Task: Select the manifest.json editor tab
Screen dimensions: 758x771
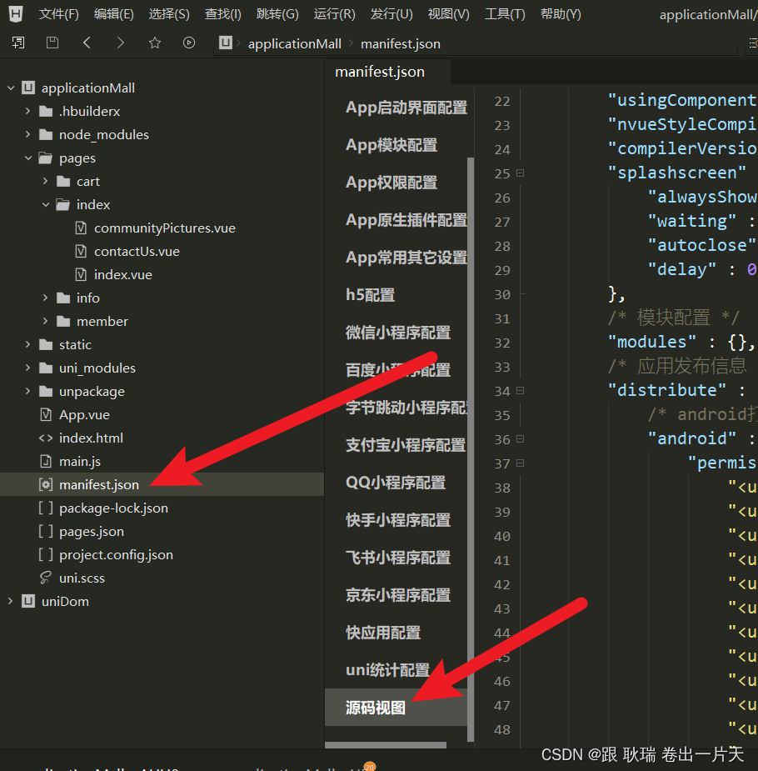Action: pyautogui.click(x=387, y=72)
